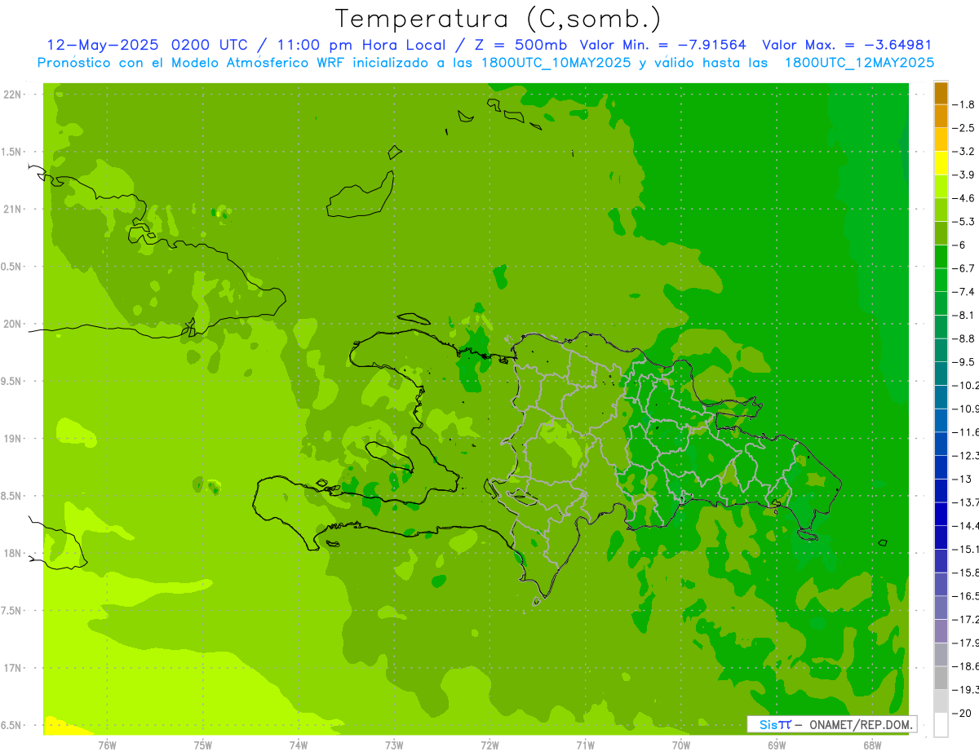
Task: Click the '18N' latitude axis label
Action: pyautogui.click(x=11, y=553)
